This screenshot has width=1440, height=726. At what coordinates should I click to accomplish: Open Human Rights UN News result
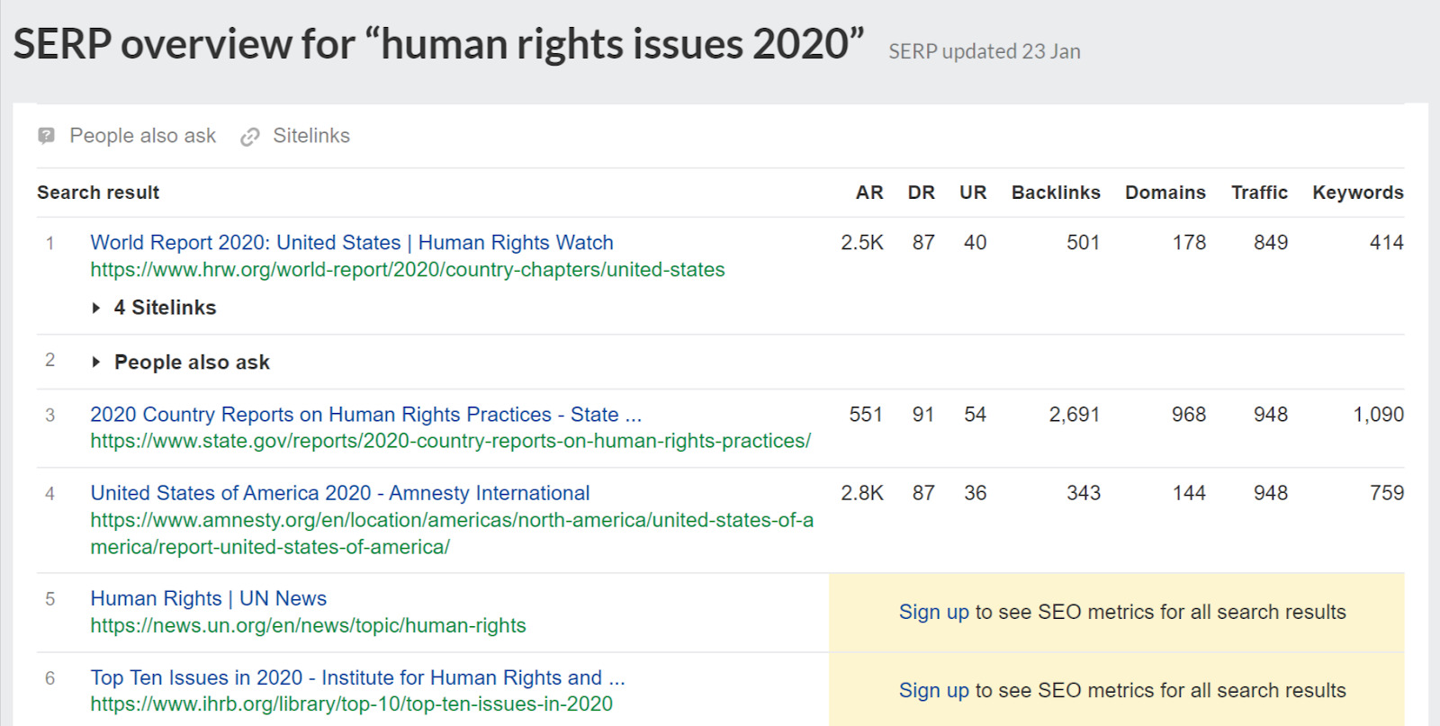209,598
